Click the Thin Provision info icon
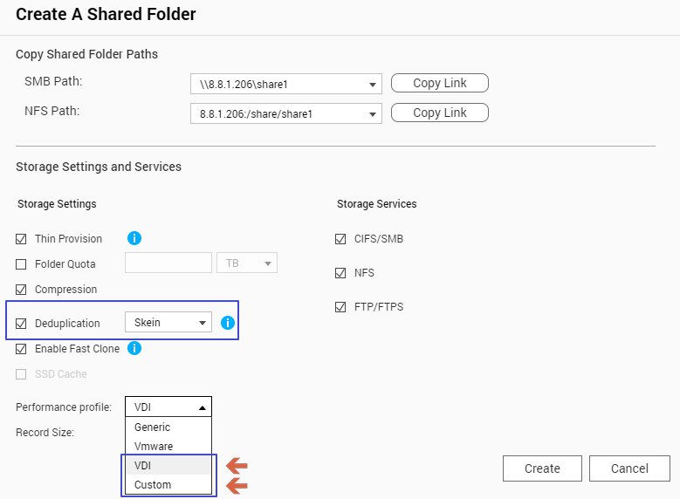Image resolution: width=680 pixels, height=499 pixels. pos(134,238)
